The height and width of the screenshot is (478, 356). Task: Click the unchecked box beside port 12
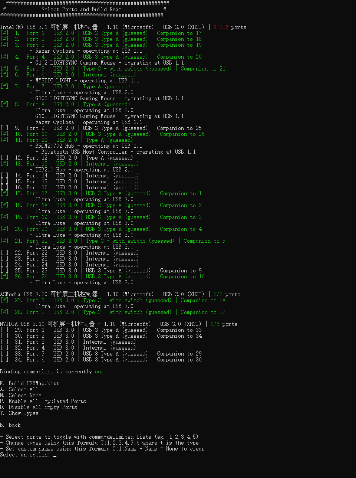coord(4,158)
